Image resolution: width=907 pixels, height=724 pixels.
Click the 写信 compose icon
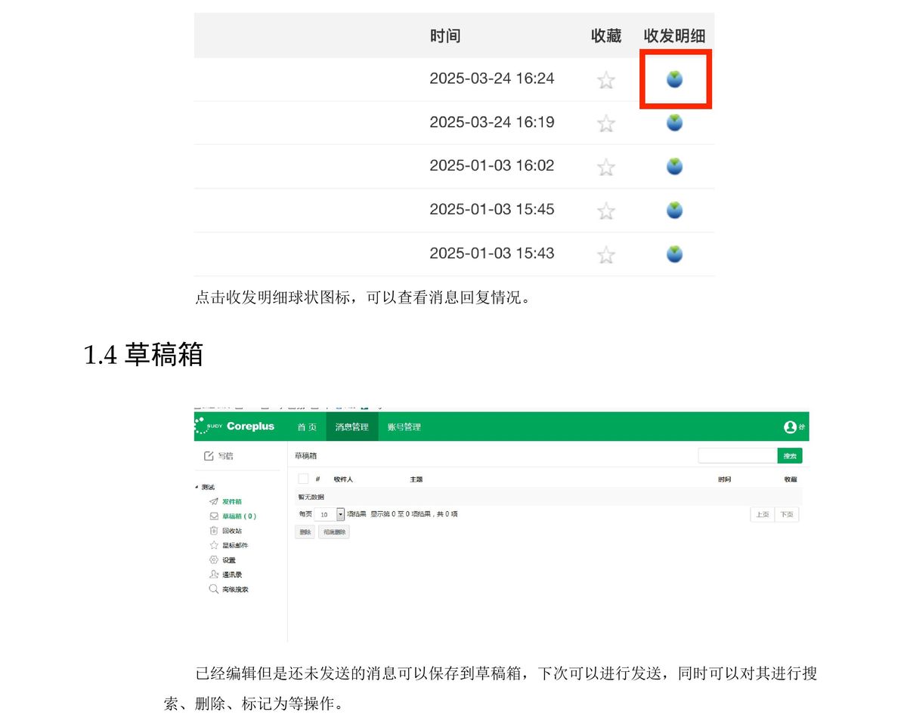tap(209, 456)
